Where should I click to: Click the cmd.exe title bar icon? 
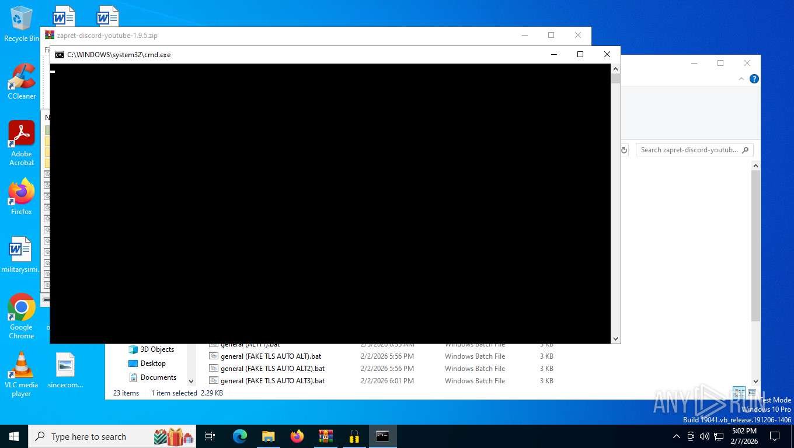click(60, 55)
